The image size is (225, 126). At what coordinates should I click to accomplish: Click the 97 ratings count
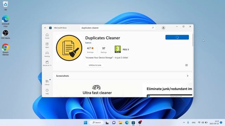tap(104, 50)
